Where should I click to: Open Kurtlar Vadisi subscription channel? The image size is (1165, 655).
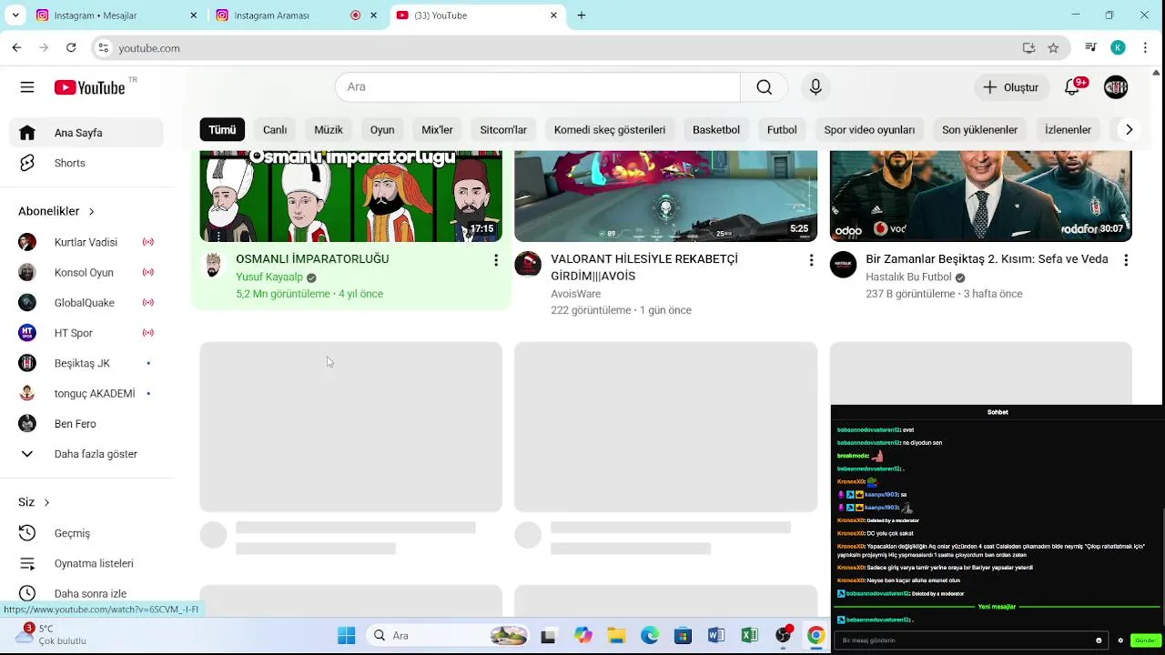pos(86,242)
